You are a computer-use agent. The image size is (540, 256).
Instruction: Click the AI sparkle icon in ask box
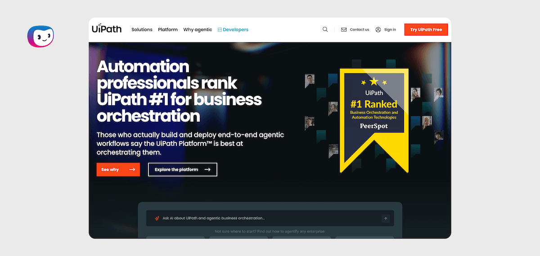click(x=157, y=218)
